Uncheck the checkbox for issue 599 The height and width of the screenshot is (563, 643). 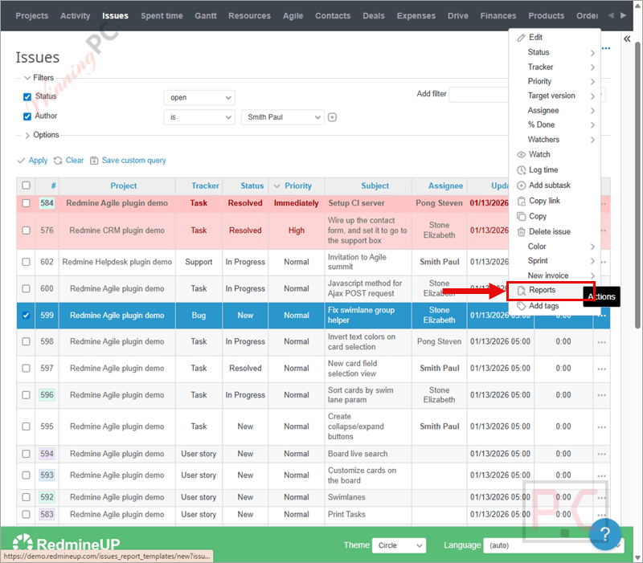pyautogui.click(x=26, y=315)
